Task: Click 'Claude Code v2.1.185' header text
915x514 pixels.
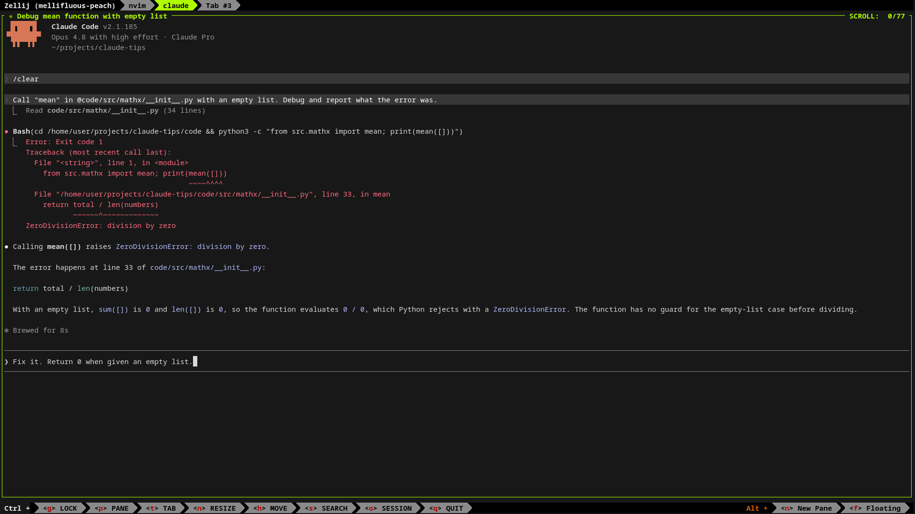Action: point(94,27)
